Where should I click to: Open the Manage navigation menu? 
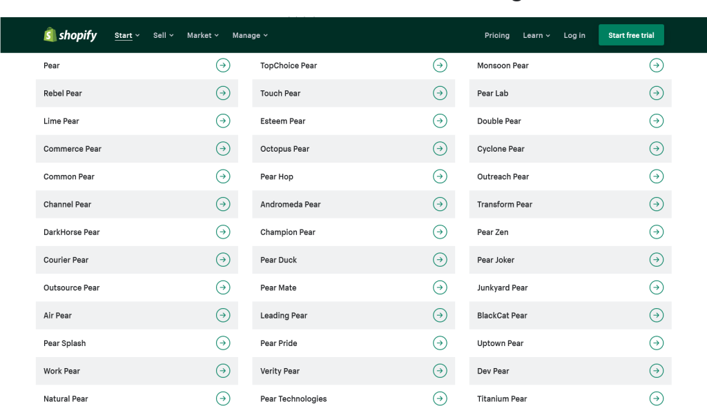(x=250, y=35)
